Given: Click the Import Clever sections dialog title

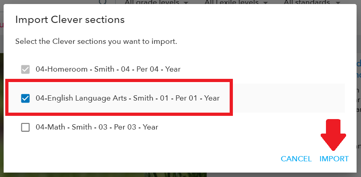Looking at the screenshot, I should tap(70, 20).
